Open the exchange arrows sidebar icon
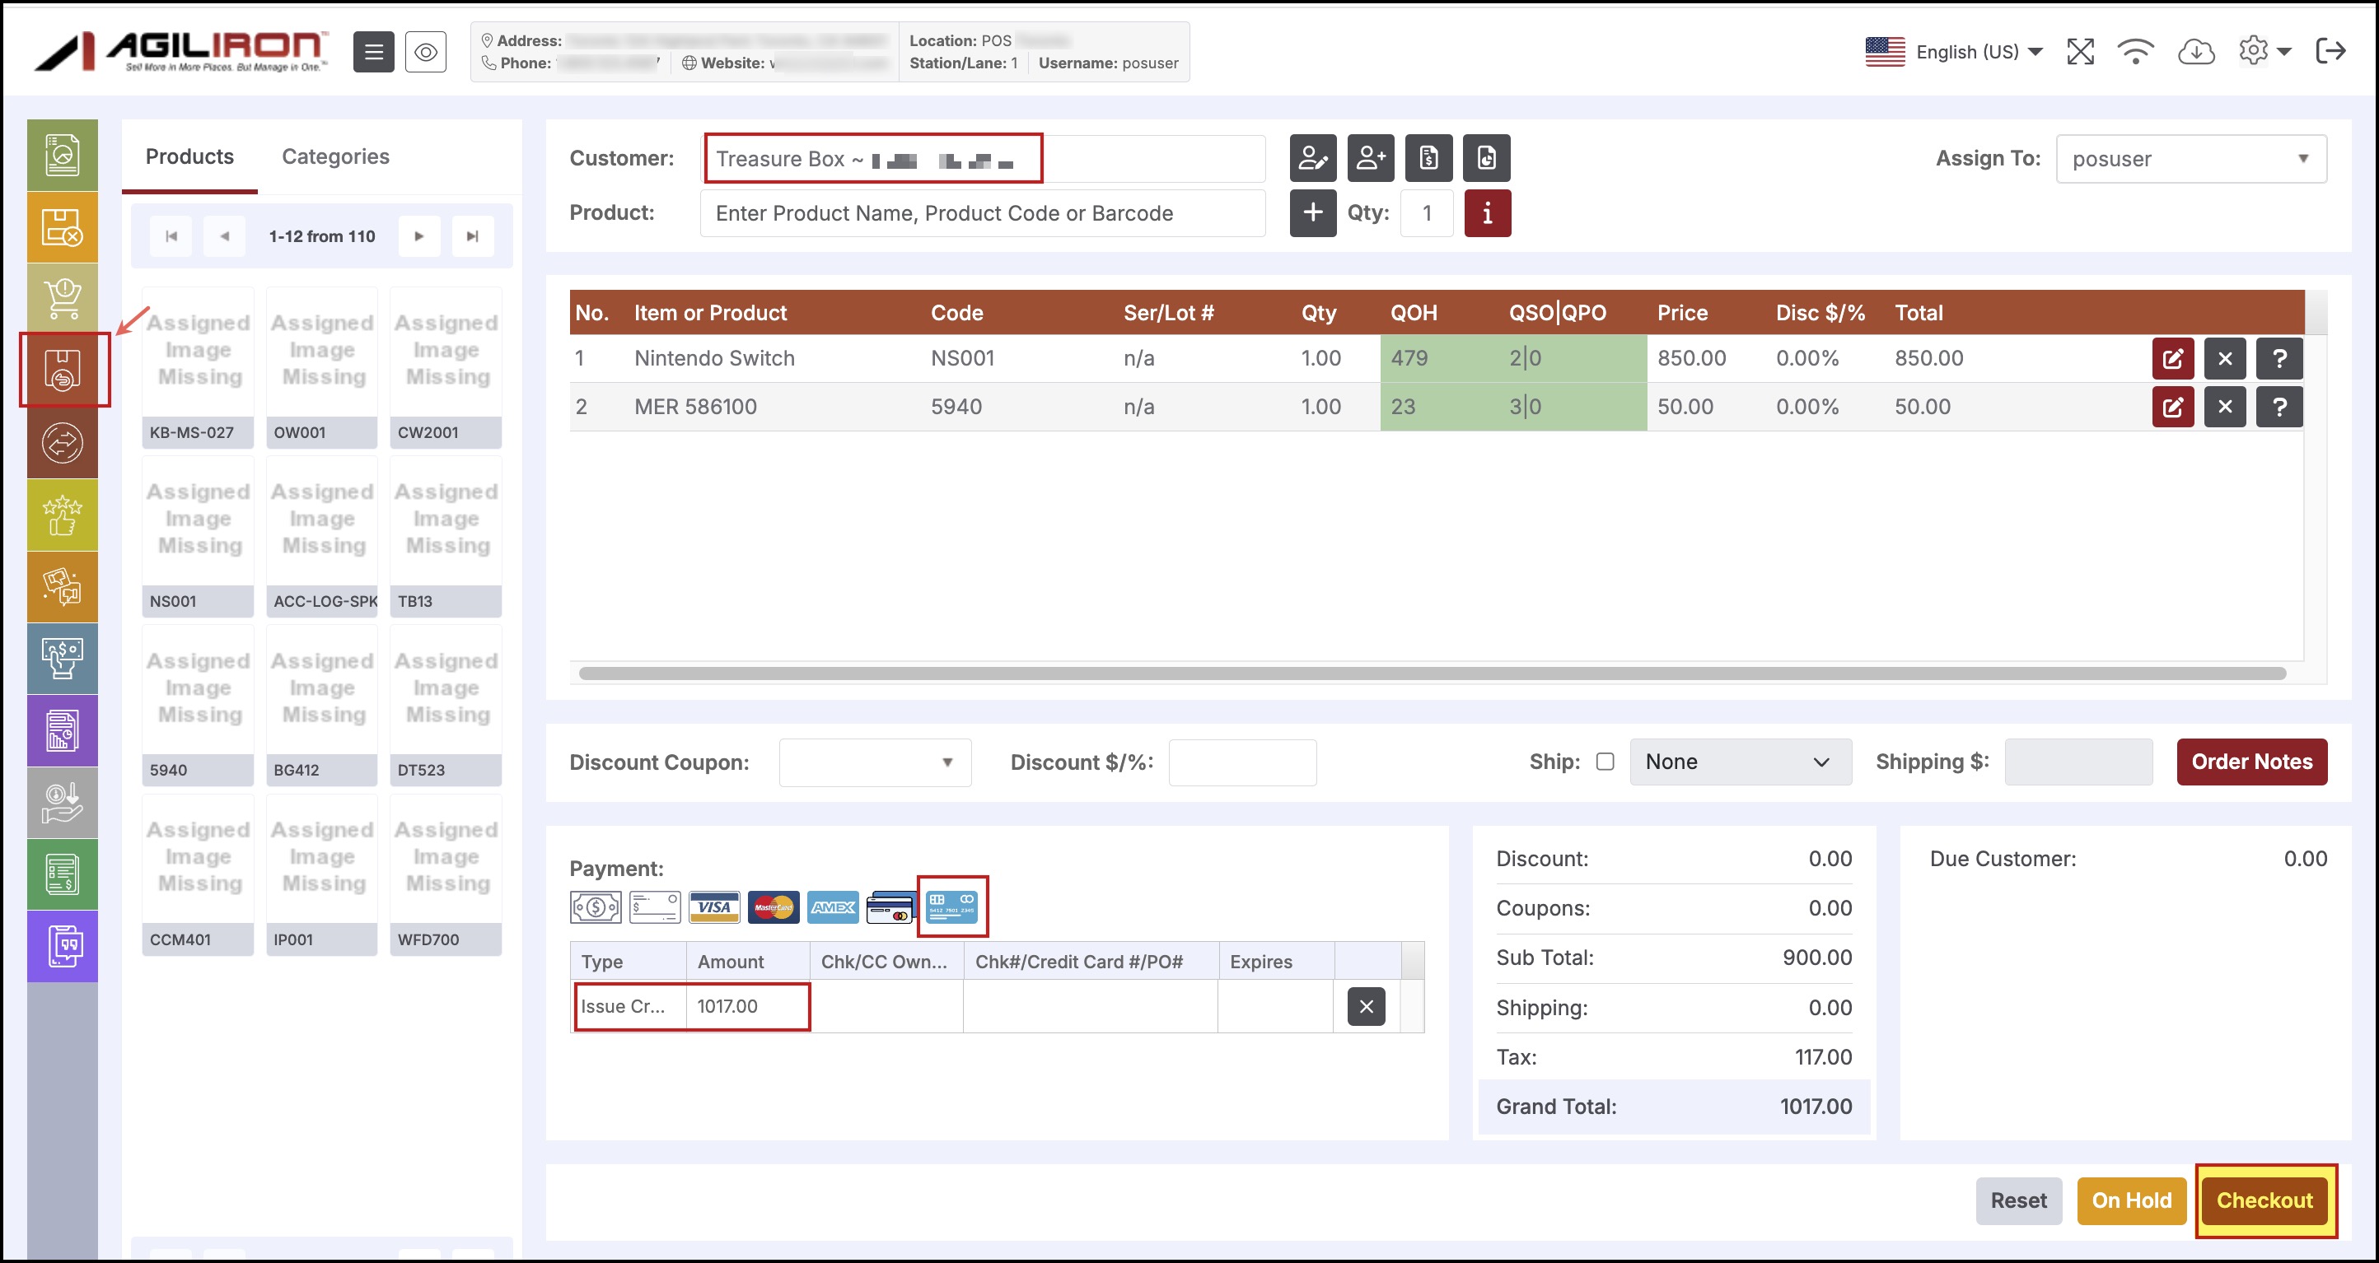Image resolution: width=2379 pixels, height=1263 pixels. [x=62, y=442]
